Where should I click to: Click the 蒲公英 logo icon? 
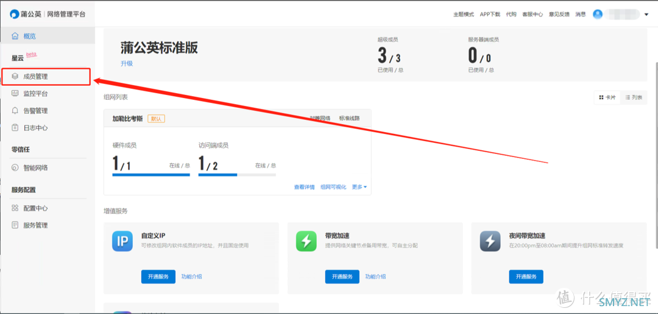click(x=15, y=14)
